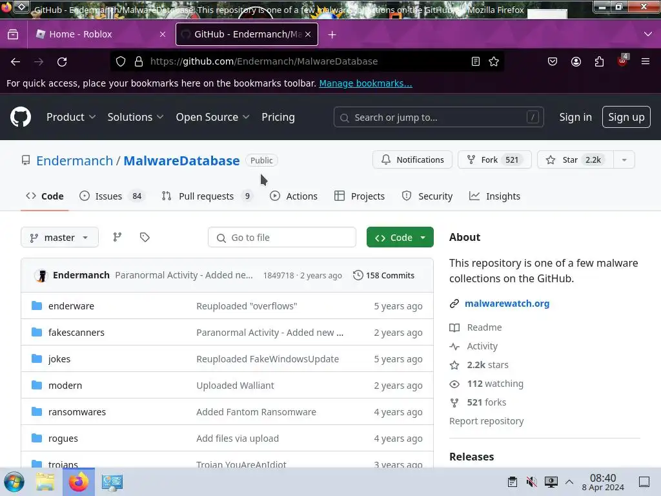This screenshot has height=496, width=661.
Task: Open the modern folder
Action: point(65,386)
